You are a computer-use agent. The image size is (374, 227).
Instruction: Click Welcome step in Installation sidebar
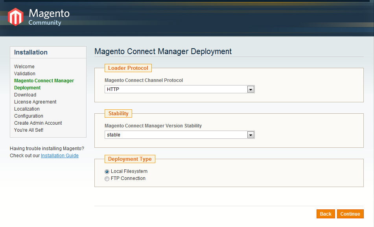24,67
